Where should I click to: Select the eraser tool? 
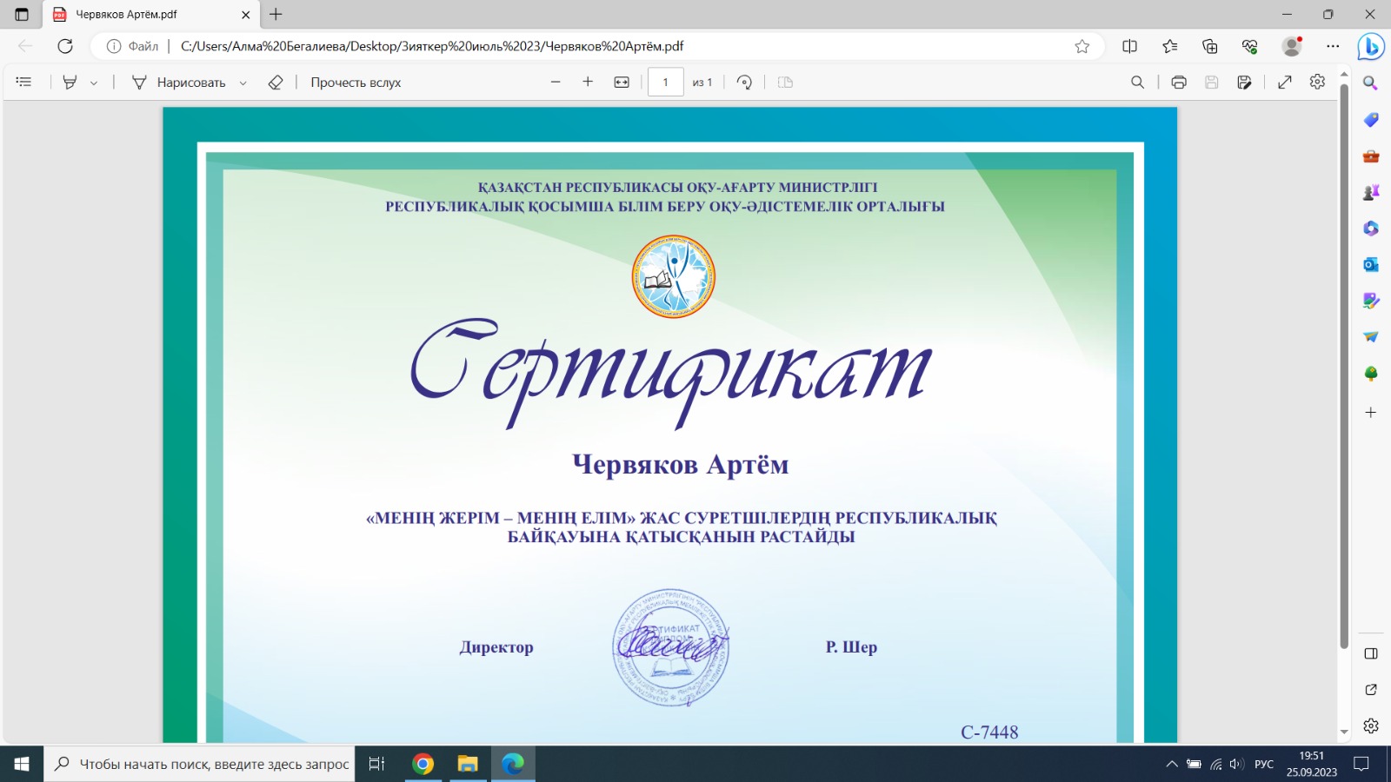276,82
